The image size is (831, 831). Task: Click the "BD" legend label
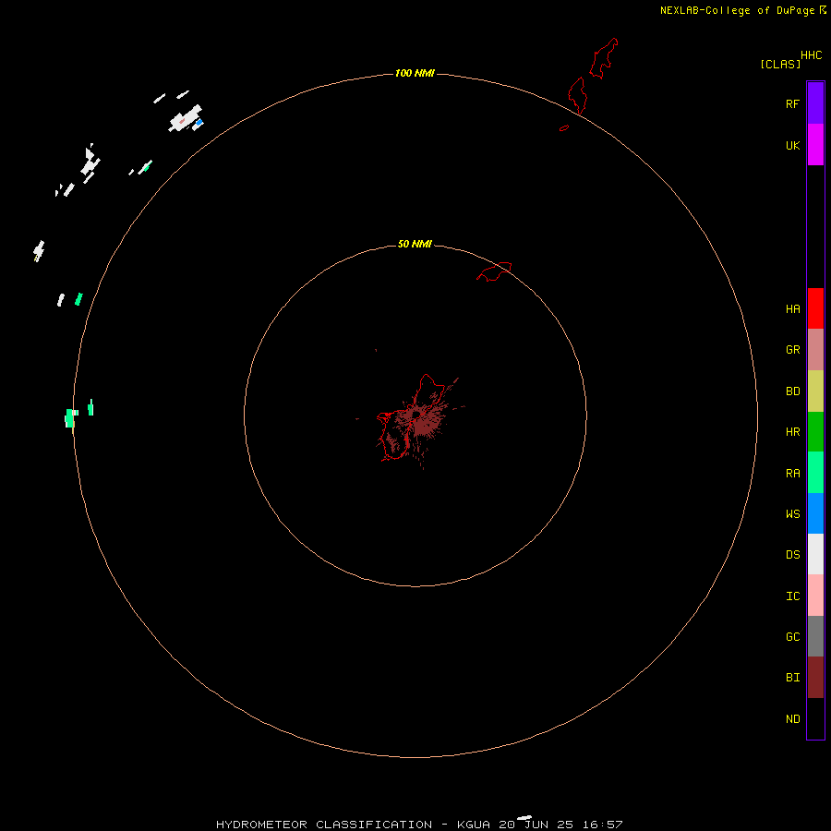pos(793,391)
